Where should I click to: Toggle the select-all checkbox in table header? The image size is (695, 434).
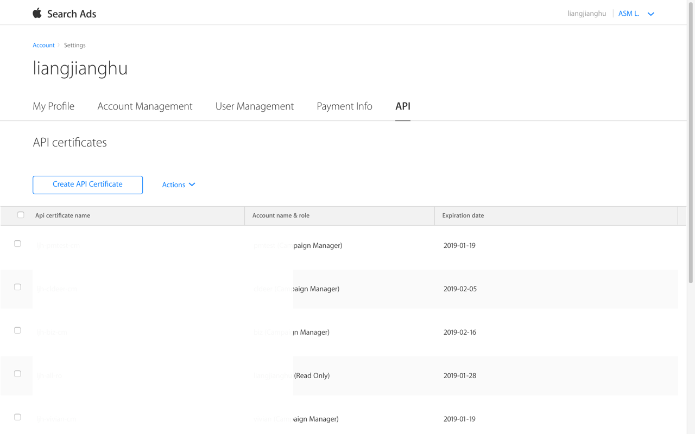click(x=21, y=215)
